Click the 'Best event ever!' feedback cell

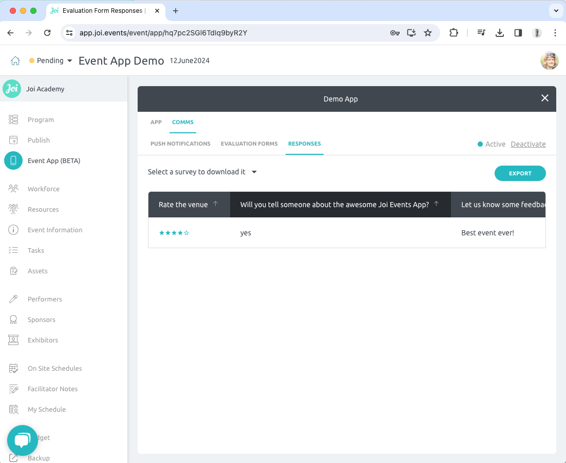click(487, 233)
